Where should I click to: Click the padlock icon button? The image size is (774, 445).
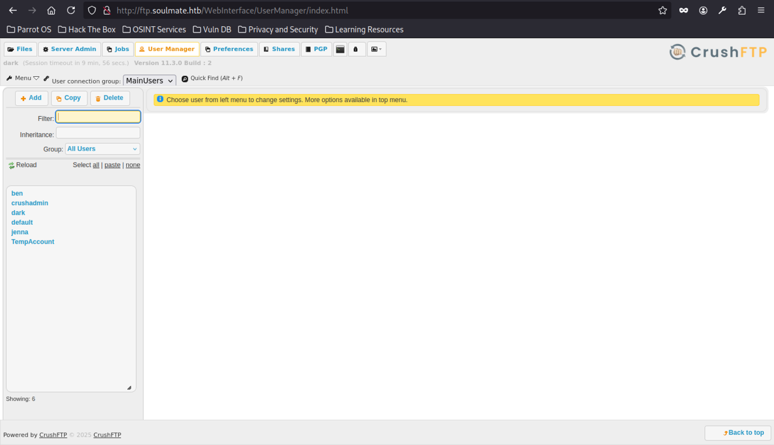pyautogui.click(x=356, y=49)
